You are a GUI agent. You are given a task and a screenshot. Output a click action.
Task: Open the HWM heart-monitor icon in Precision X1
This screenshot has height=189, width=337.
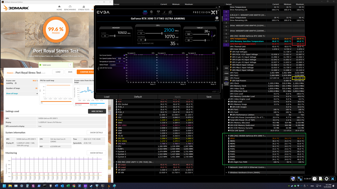(x=158, y=12)
